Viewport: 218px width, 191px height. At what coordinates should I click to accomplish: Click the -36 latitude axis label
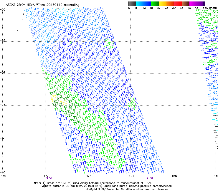[3, 105]
